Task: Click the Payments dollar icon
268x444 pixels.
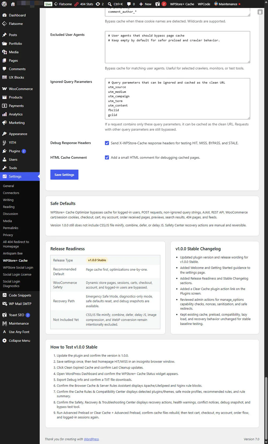Action: coord(4,106)
